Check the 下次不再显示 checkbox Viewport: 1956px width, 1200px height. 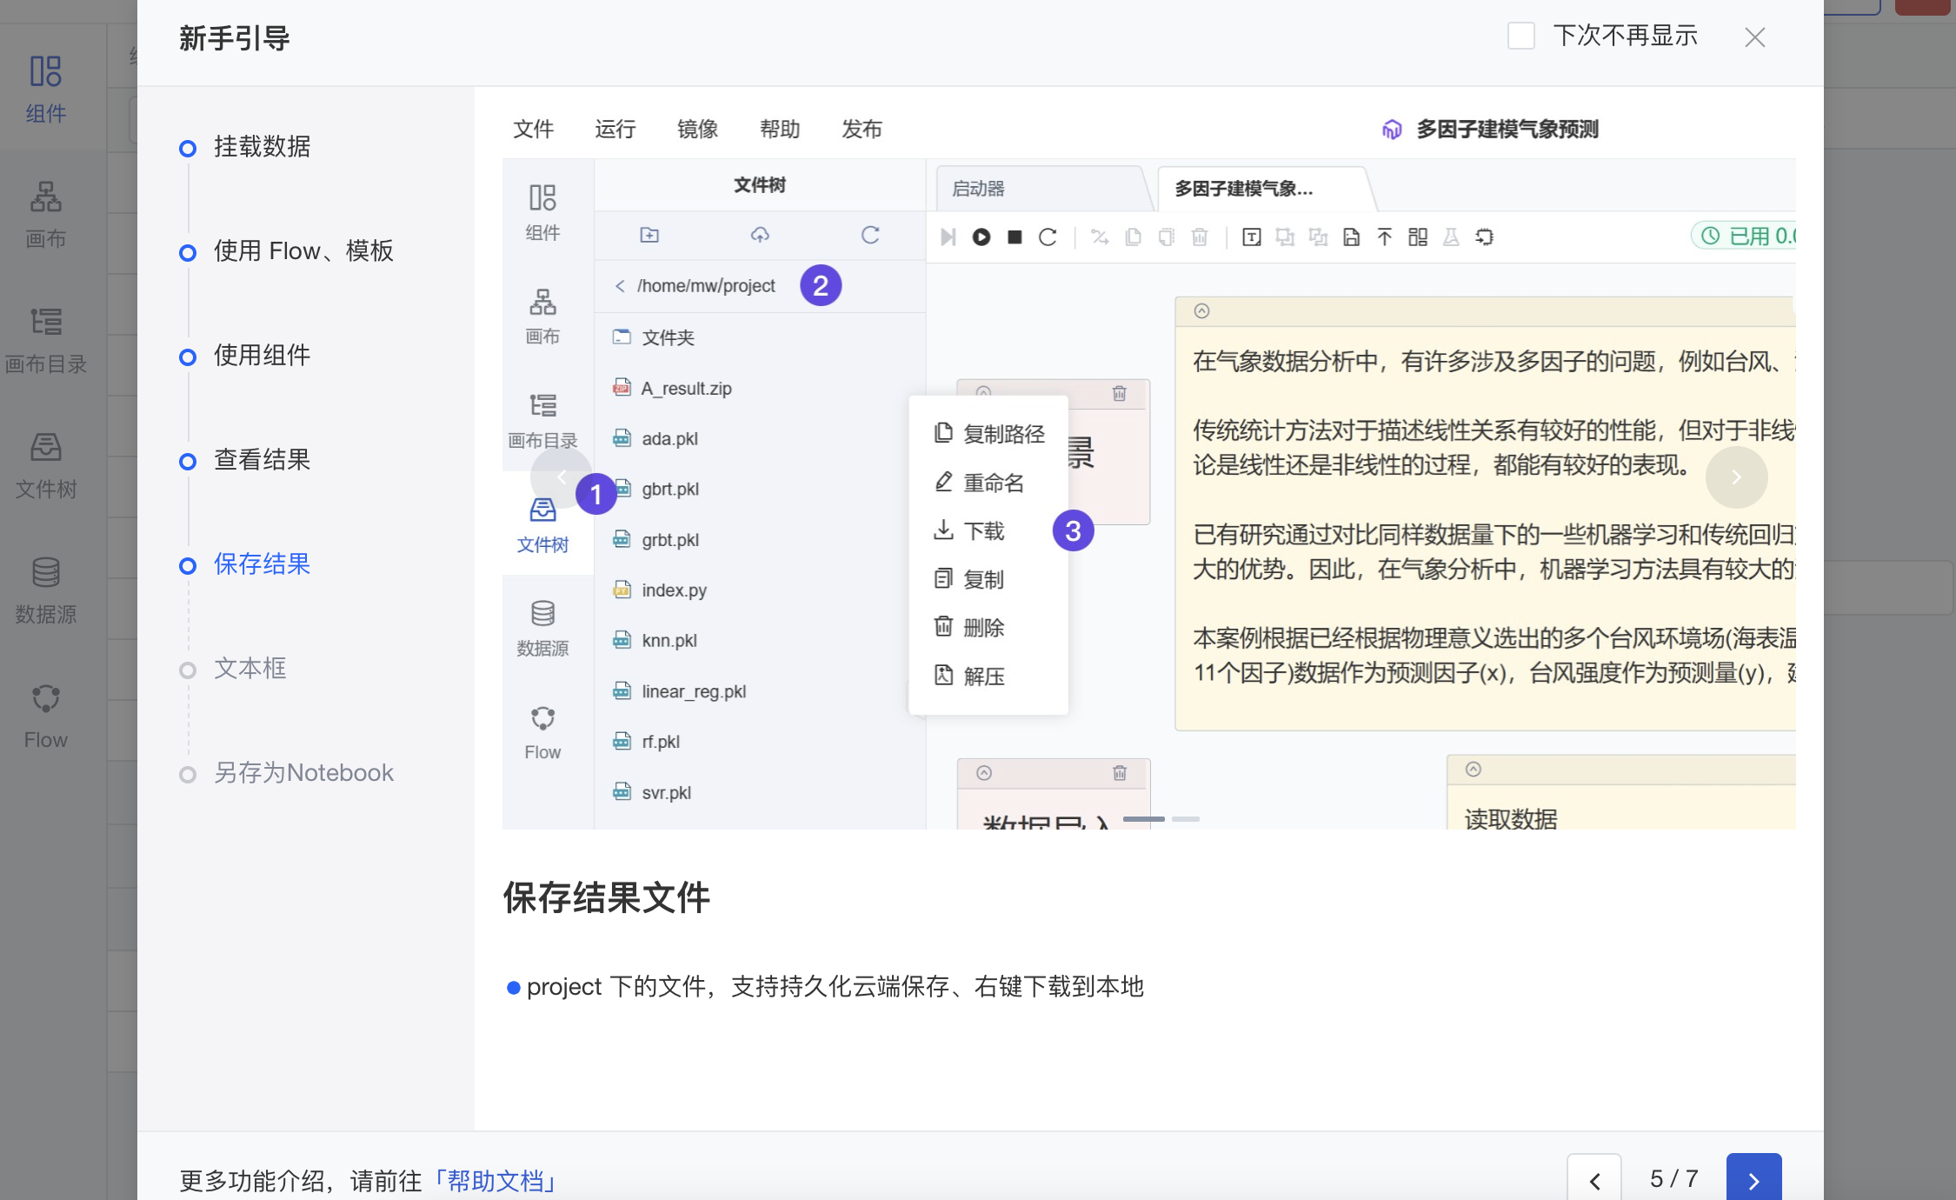coord(1520,37)
